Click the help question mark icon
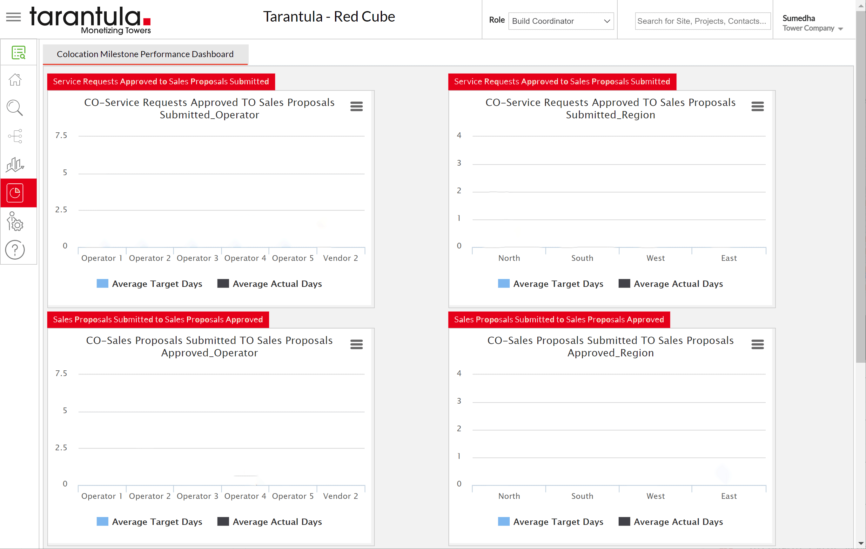 (15, 250)
